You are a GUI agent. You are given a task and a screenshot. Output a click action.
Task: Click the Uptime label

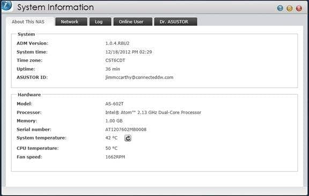[26, 69]
